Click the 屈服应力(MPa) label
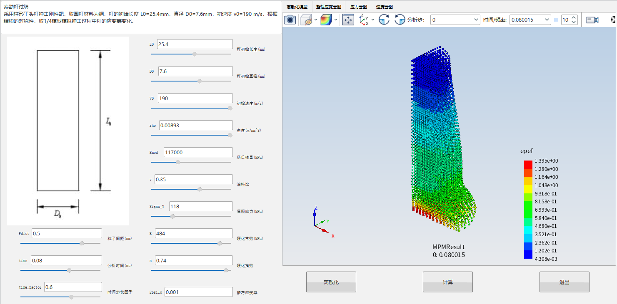This screenshot has height=304, width=617. (x=250, y=211)
